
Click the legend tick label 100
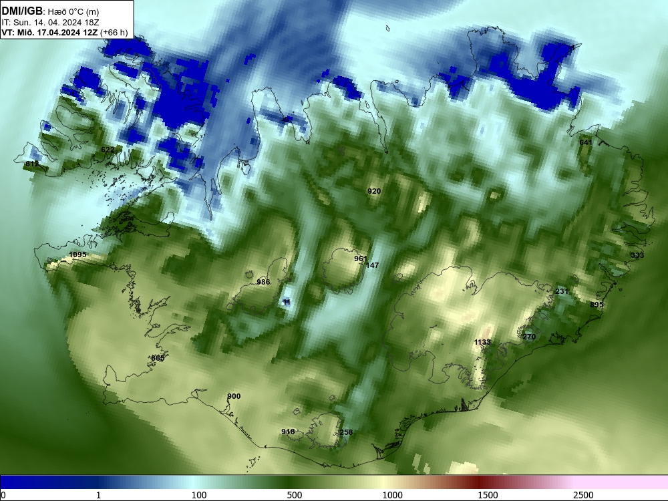point(199,495)
